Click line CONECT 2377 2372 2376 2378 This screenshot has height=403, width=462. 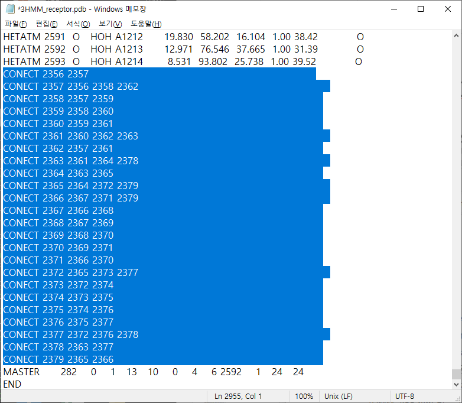click(71, 334)
